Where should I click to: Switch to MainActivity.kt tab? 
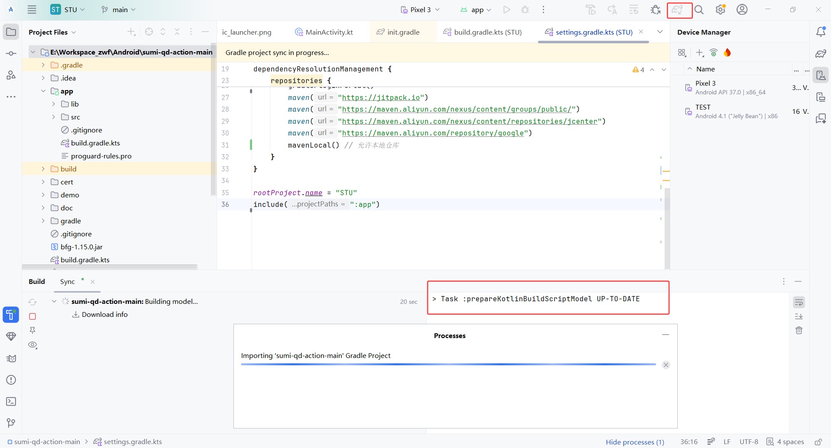(x=324, y=32)
